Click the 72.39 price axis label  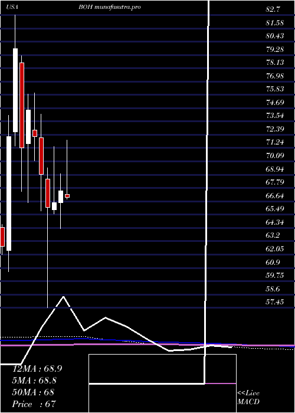pyautogui.click(x=275, y=129)
